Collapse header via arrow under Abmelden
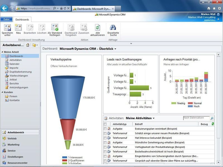Image resolution: width=223 pixels, height=167 pixels. [x=219, y=19]
